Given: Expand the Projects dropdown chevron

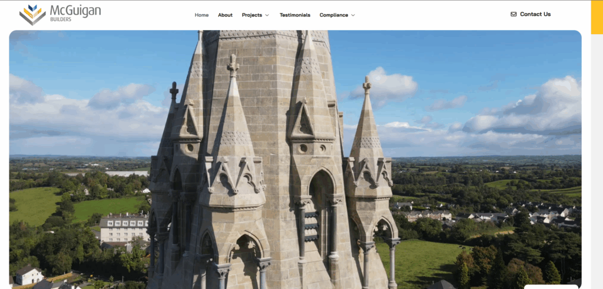Looking at the screenshot, I should (x=267, y=15).
